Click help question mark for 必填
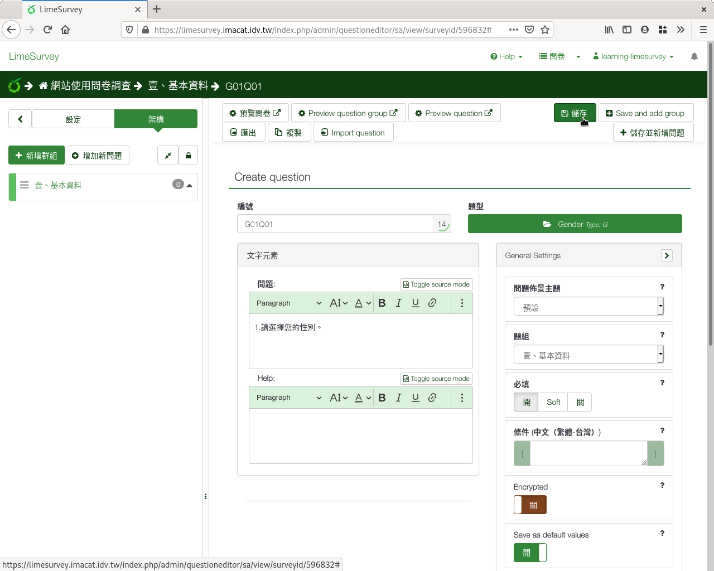The image size is (714, 571). click(662, 383)
